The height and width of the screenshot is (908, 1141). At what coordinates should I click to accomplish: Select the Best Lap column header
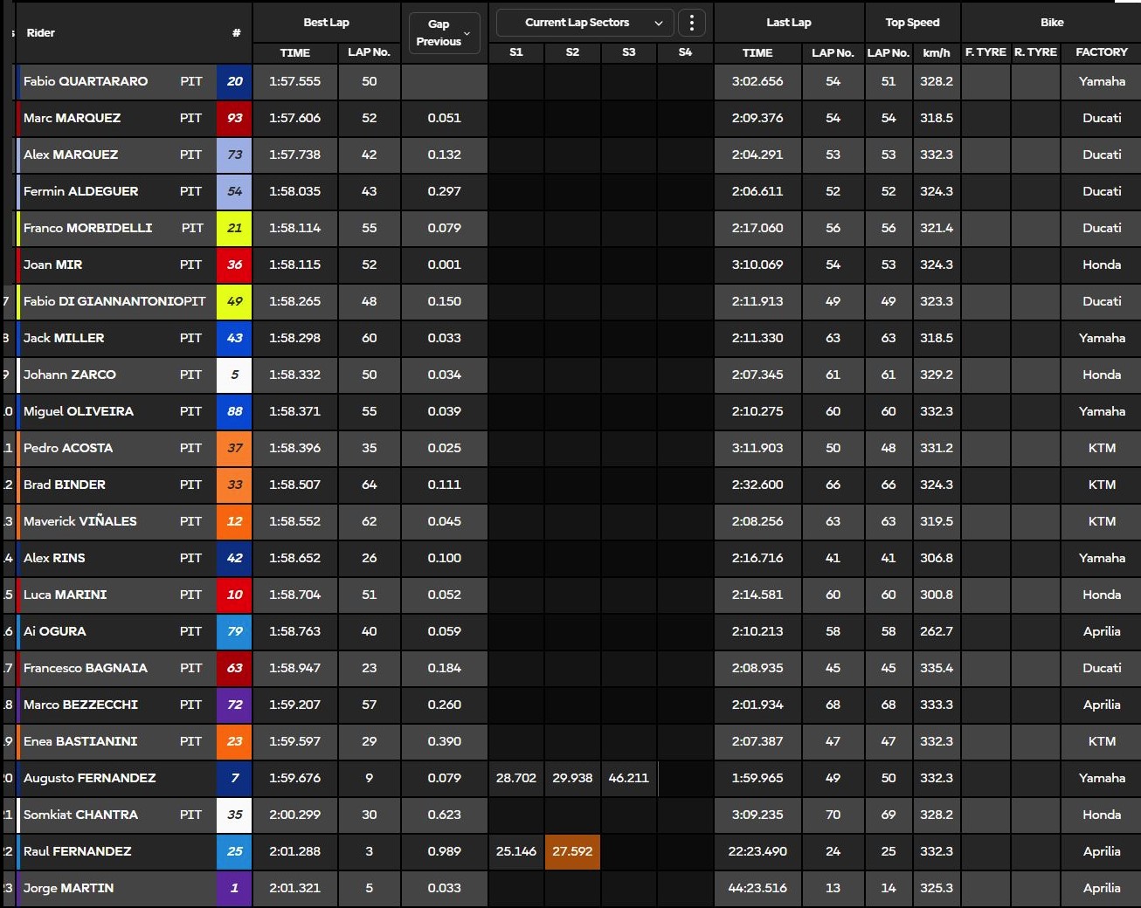[326, 23]
